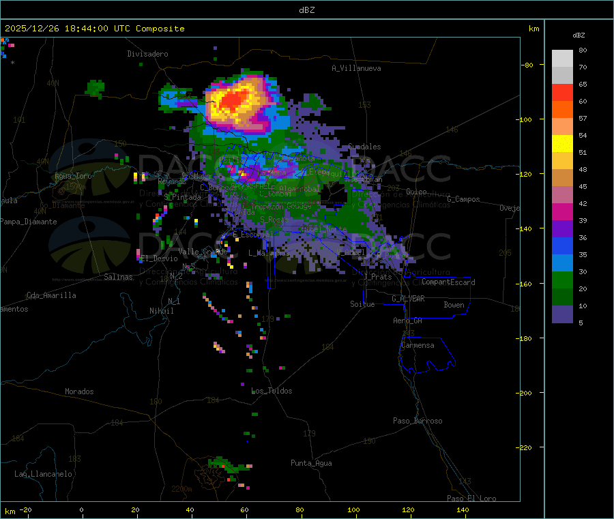Click the -120 tick on the vertical axis
The width and height of the screenshot is (614, 519).
click(x=525, y=174)
